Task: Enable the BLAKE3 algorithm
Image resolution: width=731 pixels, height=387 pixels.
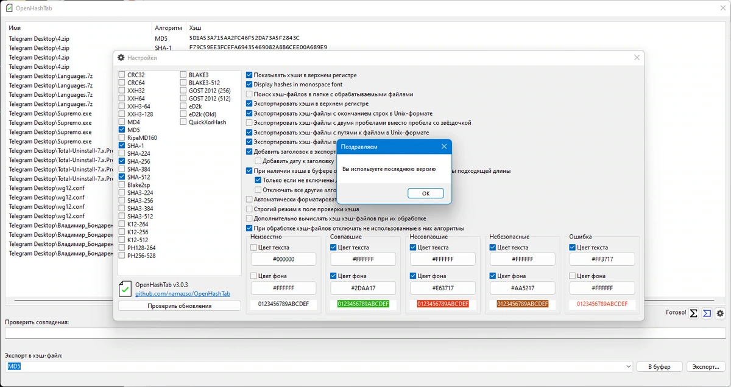Action: coord(183,75)
